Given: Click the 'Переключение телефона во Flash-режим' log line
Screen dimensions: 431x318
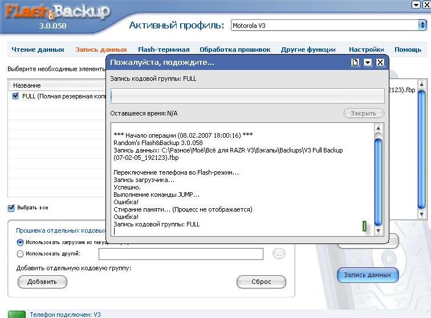Looking at the screenshot, I should (176, 172).
